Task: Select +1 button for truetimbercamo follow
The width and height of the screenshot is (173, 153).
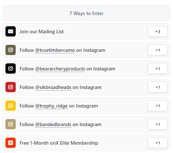Action: [158, 50]
